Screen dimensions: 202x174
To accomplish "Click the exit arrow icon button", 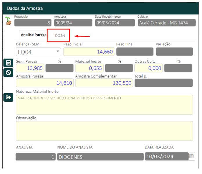I will [8, 97].
